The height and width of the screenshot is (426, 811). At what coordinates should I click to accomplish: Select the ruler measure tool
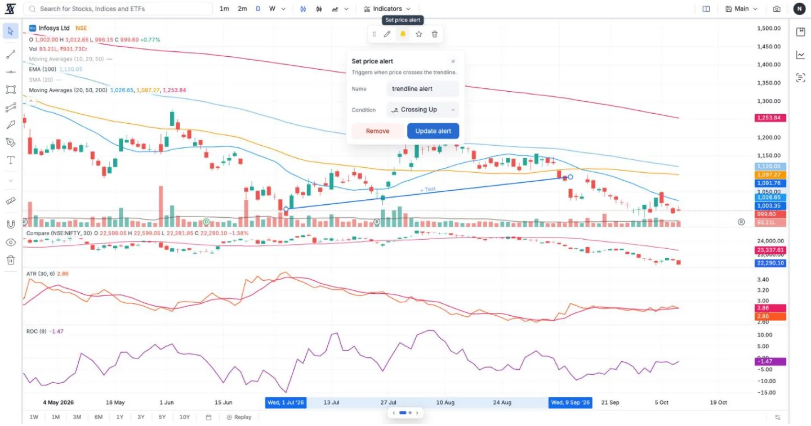pos(10,201)
